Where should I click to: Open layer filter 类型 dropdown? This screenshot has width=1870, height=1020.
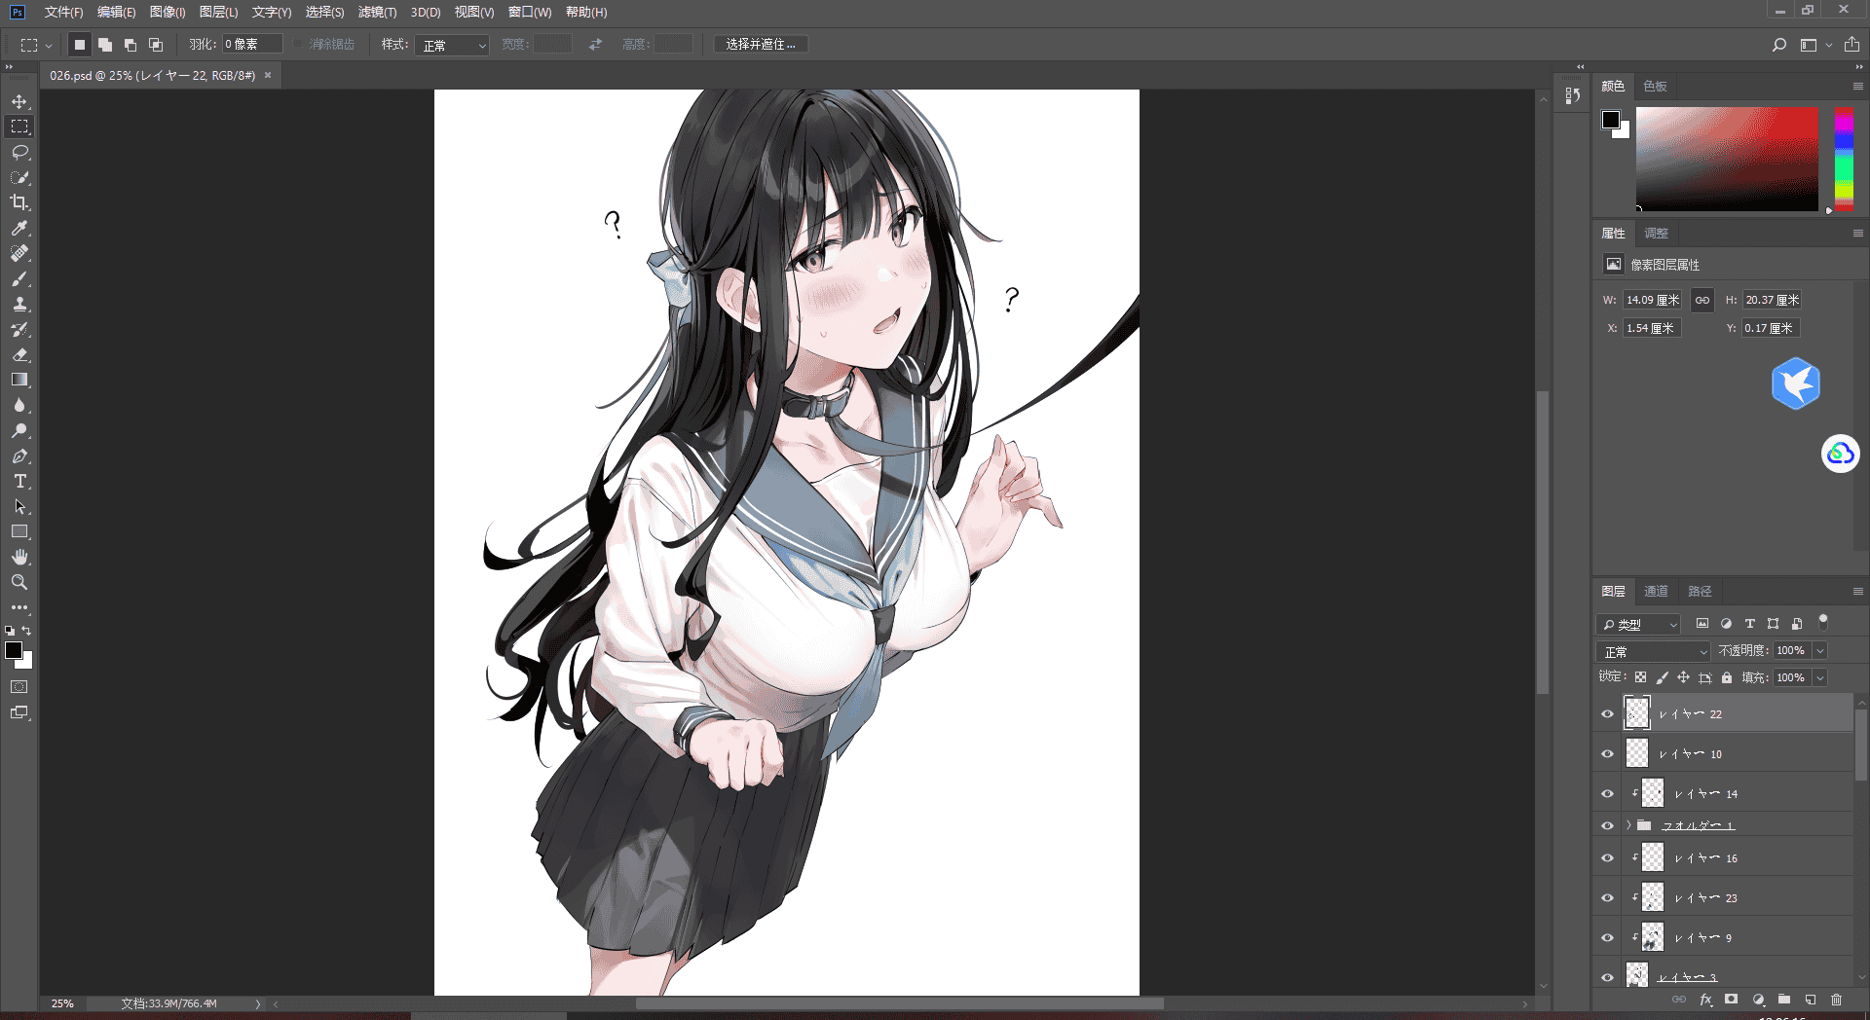coord(1639,624)
